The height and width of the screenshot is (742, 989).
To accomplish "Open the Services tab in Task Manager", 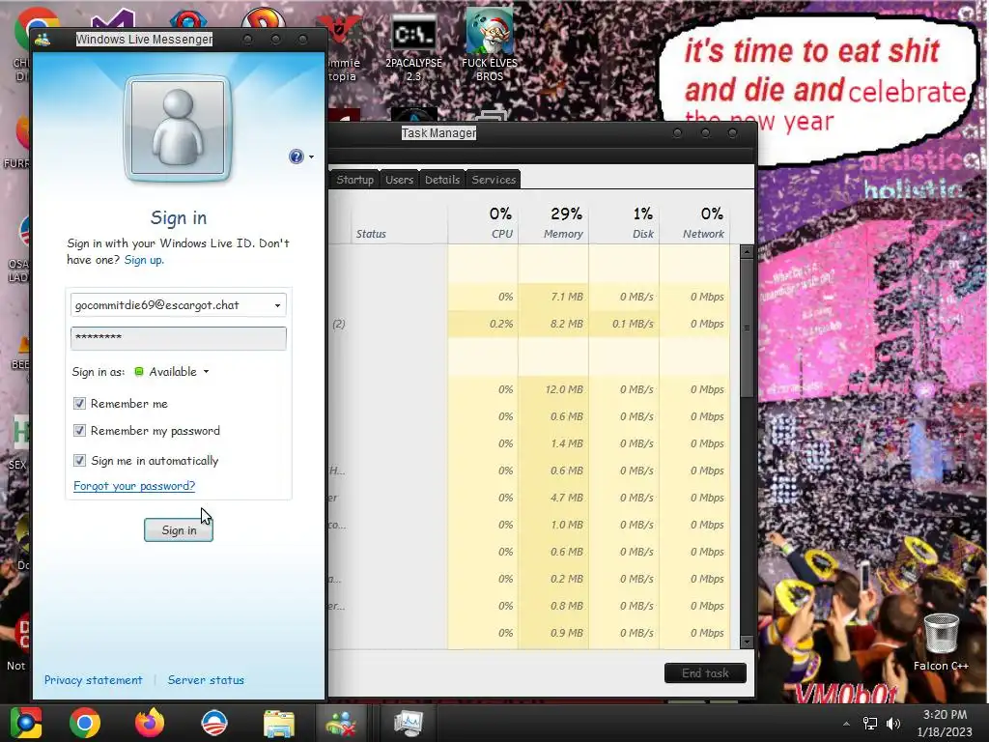I will (x=494, y=179).
